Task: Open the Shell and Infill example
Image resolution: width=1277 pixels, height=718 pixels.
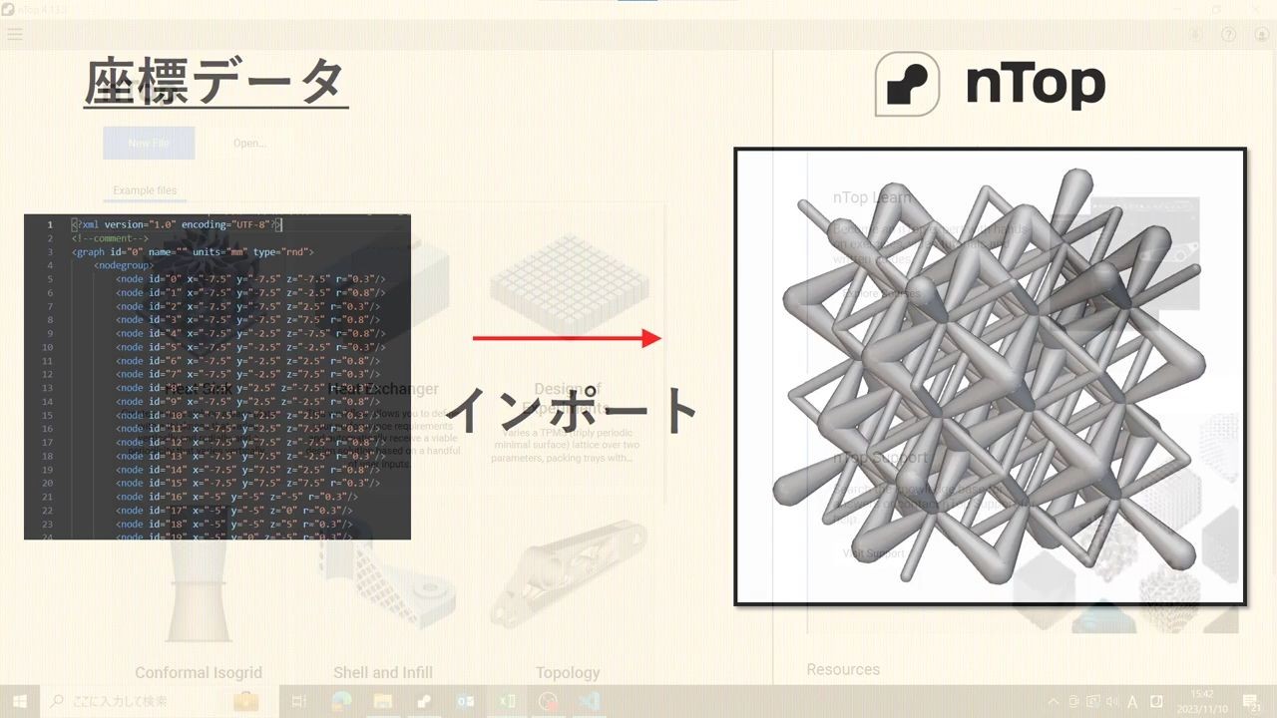Action: [383, 672]
